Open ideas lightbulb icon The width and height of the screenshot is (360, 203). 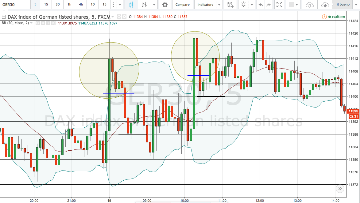click(x=243, y=5)
